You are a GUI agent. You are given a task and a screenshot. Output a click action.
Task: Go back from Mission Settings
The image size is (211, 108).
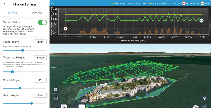click(4, 4)
